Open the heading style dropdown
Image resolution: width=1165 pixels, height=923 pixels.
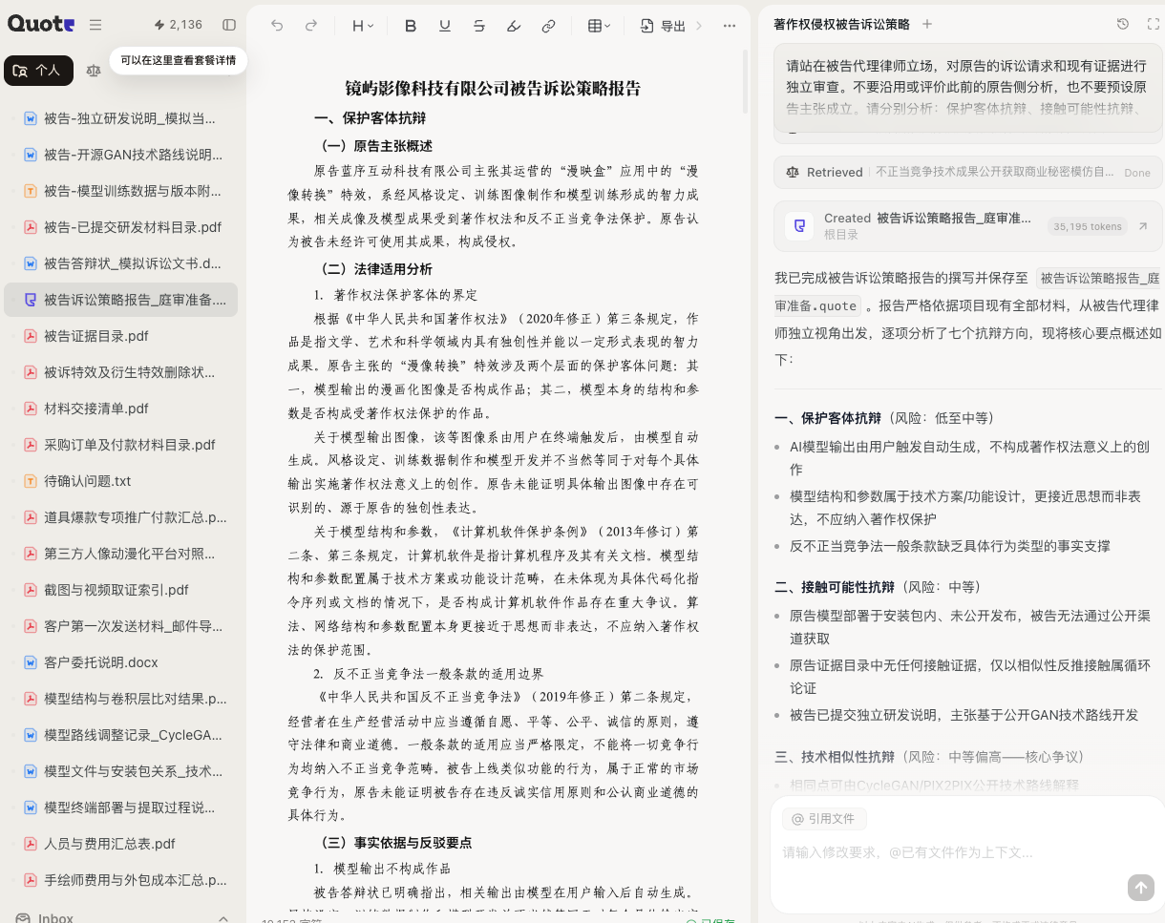click(363, 26)
